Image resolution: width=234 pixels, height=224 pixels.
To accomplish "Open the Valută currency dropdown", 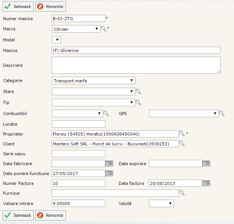I will tap(162, 203).
